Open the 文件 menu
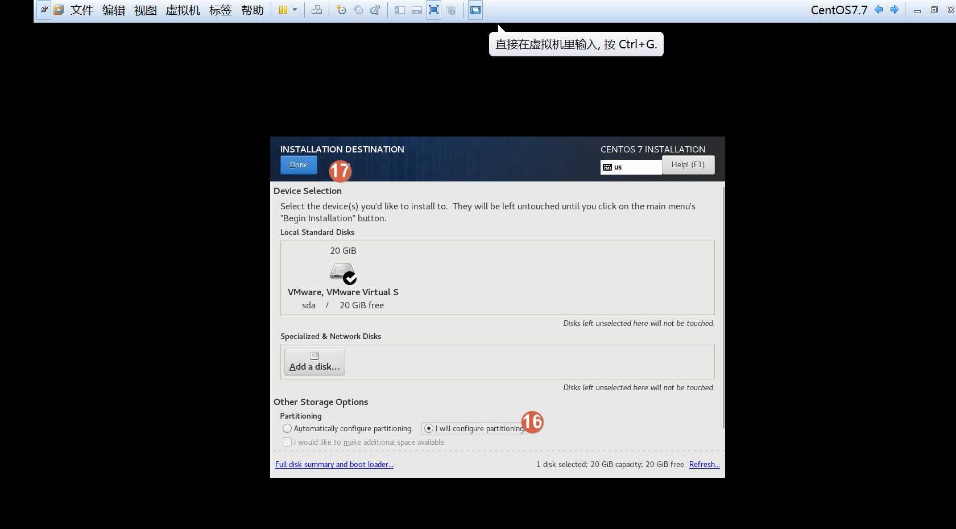Image resolution: width=956 pixels, height=529 pixels. click(x=82, y=10)
